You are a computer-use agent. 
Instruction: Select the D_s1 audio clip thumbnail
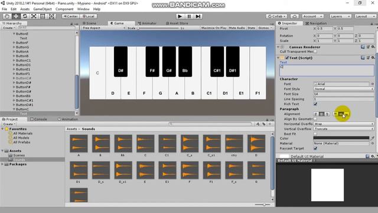pos(123,170)
